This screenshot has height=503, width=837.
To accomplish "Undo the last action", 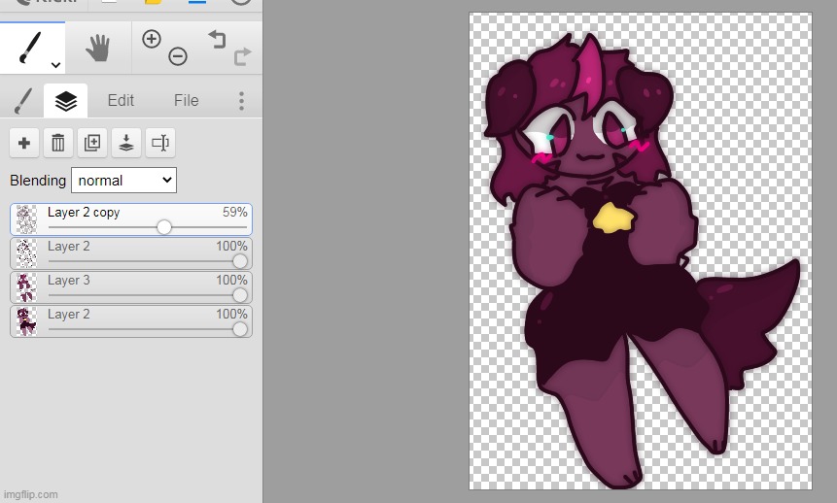I will [217, 40].
